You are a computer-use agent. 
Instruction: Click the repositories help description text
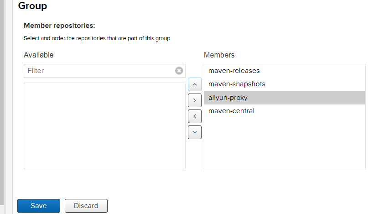point(97,38)
